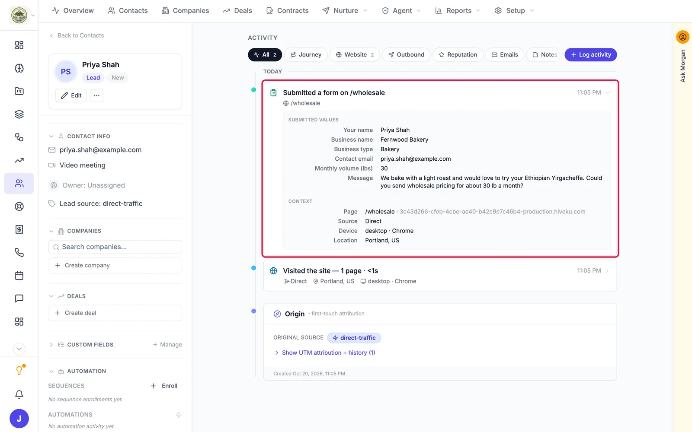Click the J user avatar
The height and width of the screenshot is (432, 692).
tap(19, 419)
